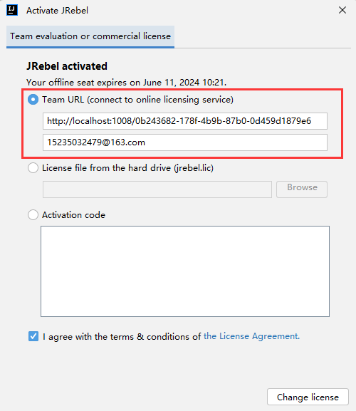Click the I agree with terms label
356x411 pixels.
click(x=122, y=336)
